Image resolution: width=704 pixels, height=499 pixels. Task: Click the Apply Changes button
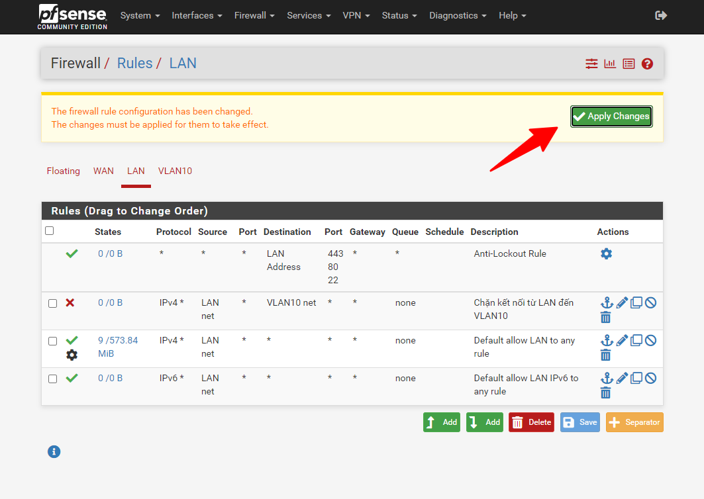[611, 116]
